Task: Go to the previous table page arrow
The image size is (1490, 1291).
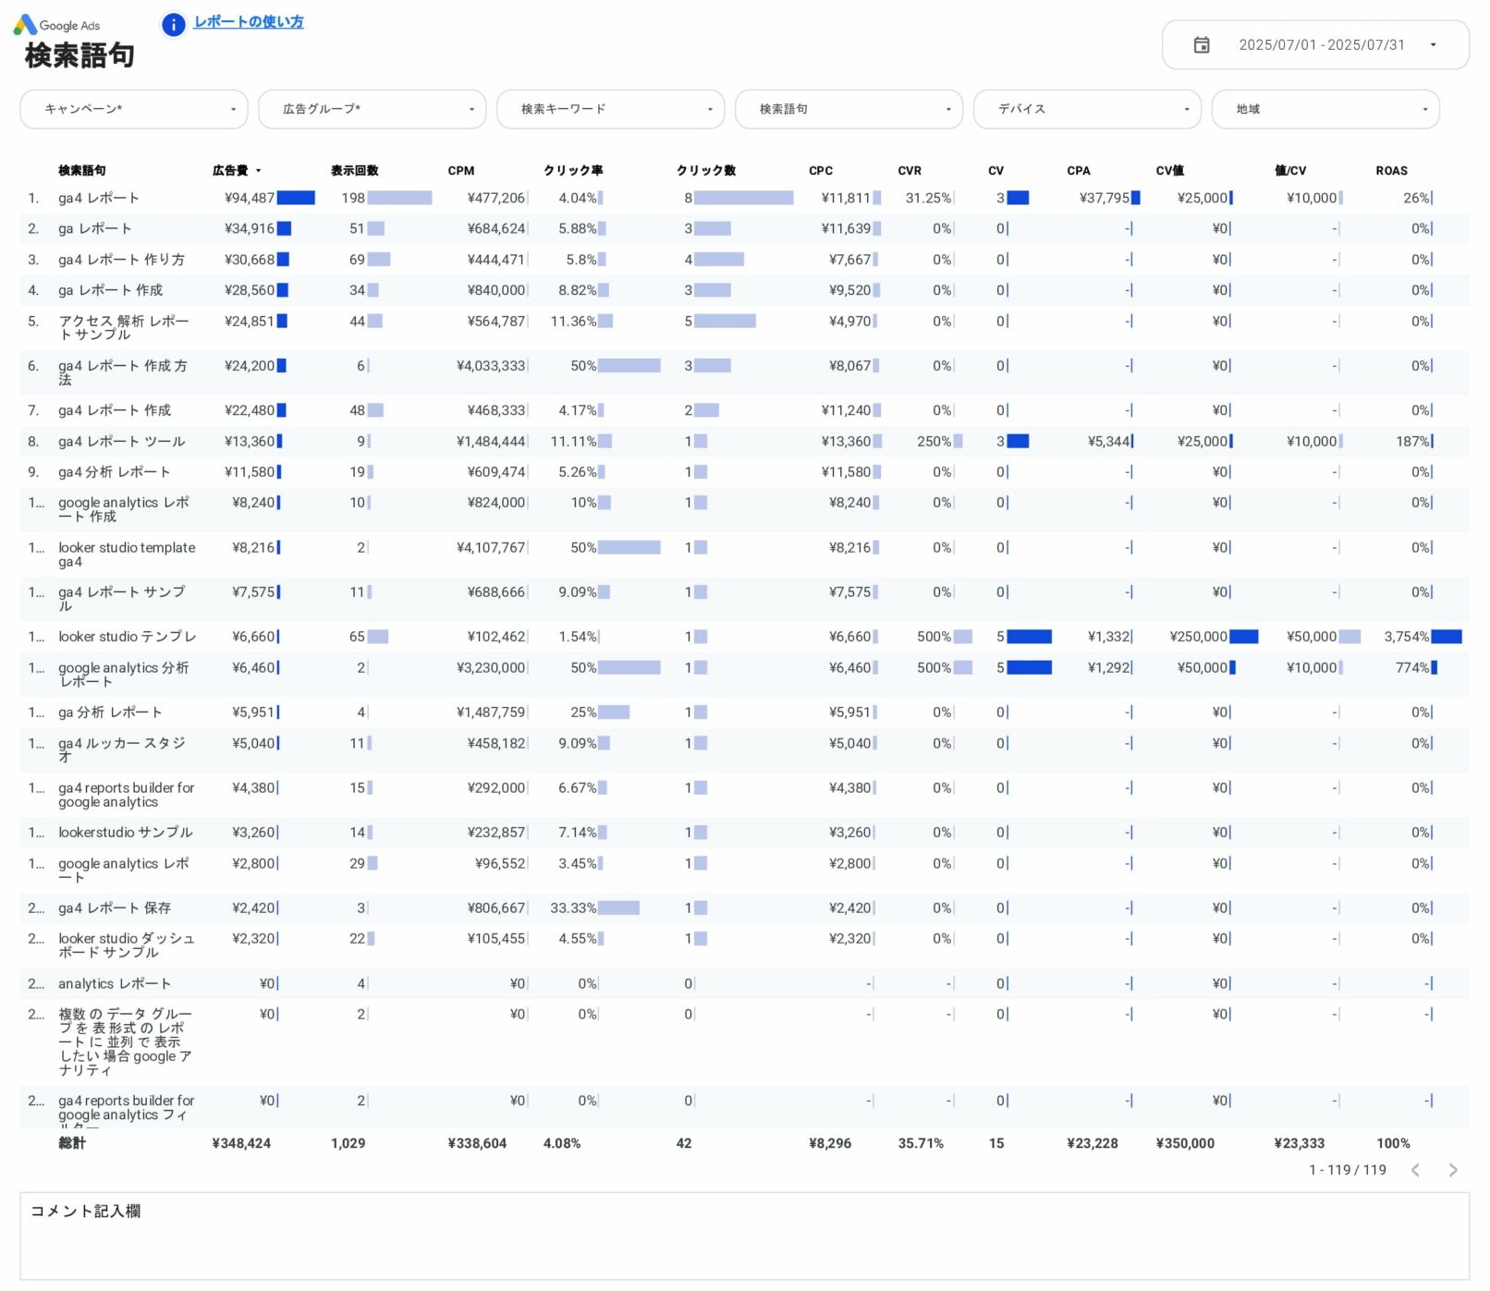Action: click(1415, 1171)
